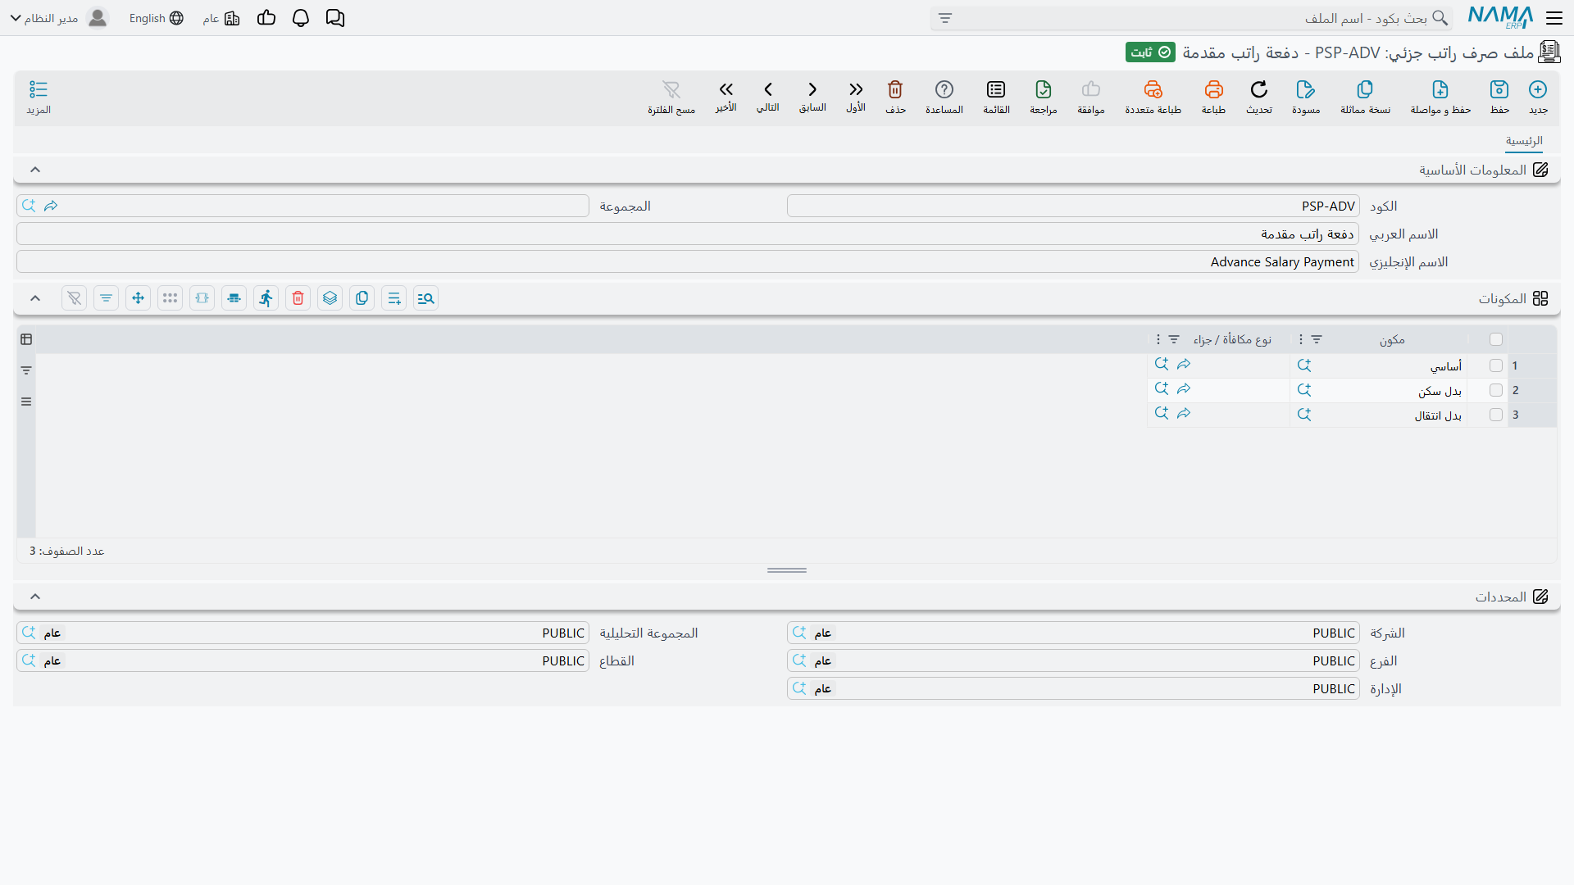Click the الاسم الإنجليزي input field
This screenshot has width=1574, height=885.
click(x=688, y=262)
